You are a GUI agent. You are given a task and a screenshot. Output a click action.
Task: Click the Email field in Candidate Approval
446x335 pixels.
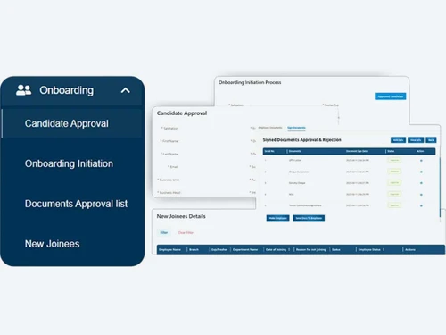173,167
